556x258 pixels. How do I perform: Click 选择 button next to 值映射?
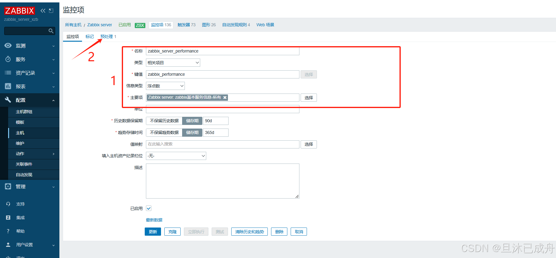309,144
